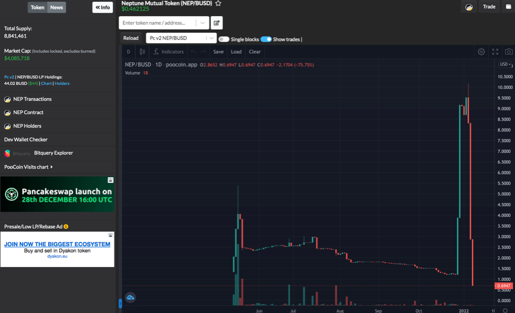Viewport: 515px width, 313px height.
Task: Click the edit icon next to token search
Action: point(217,23)
